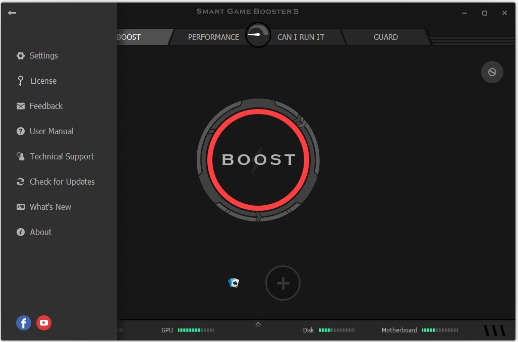The width and height of the screenshot is (518, 342).
Task: Open the User Manual help icon
Action: (20, 131)
